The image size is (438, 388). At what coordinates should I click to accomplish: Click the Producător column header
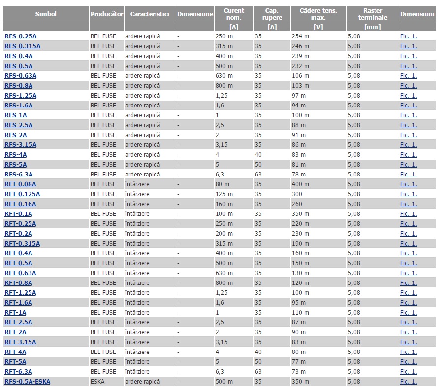click(x=107, y=14)
